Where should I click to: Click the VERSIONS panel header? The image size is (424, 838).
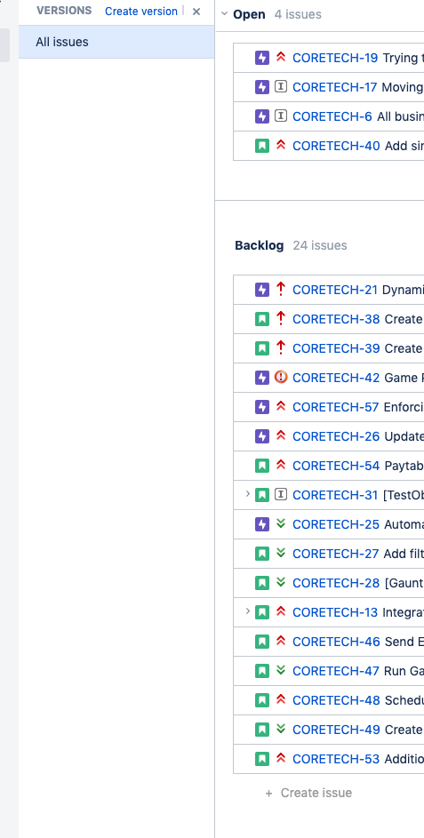click(x=64, y=11)
